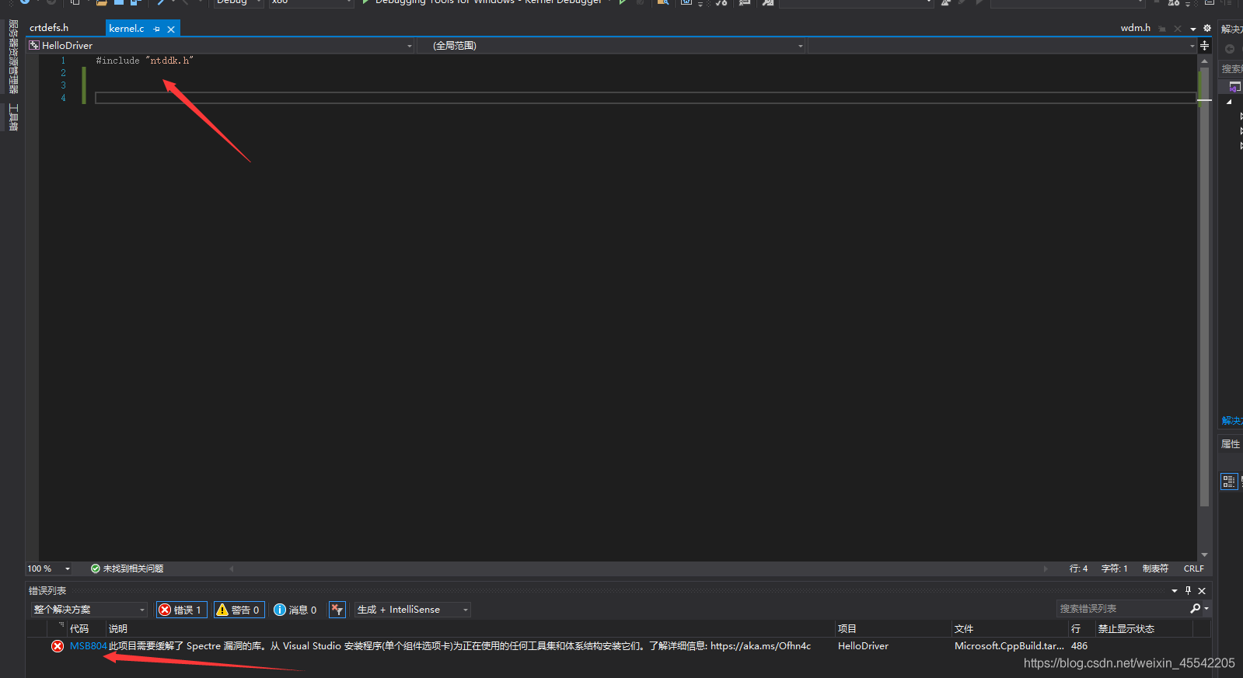
Task: Switch to the crtdefs.h tab
Action: click(49, 28)
